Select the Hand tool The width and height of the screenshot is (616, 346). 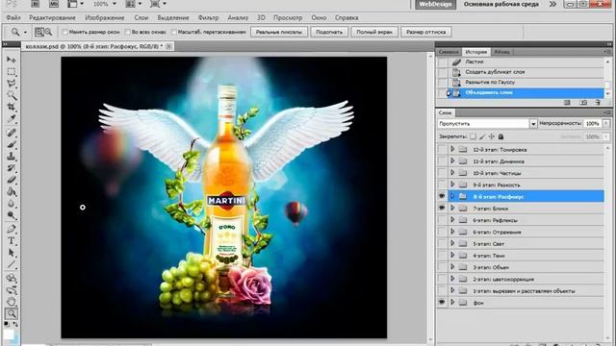11,302
